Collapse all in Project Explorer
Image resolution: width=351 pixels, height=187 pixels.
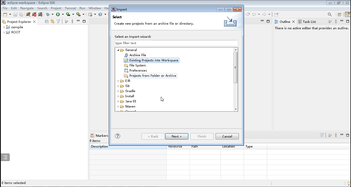47,22
